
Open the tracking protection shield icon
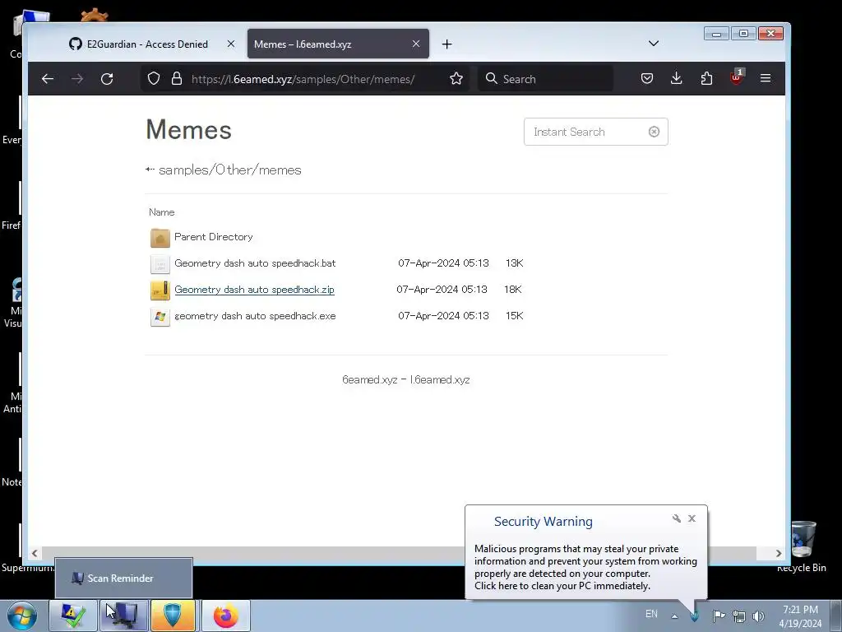click(x=154, y=78)
